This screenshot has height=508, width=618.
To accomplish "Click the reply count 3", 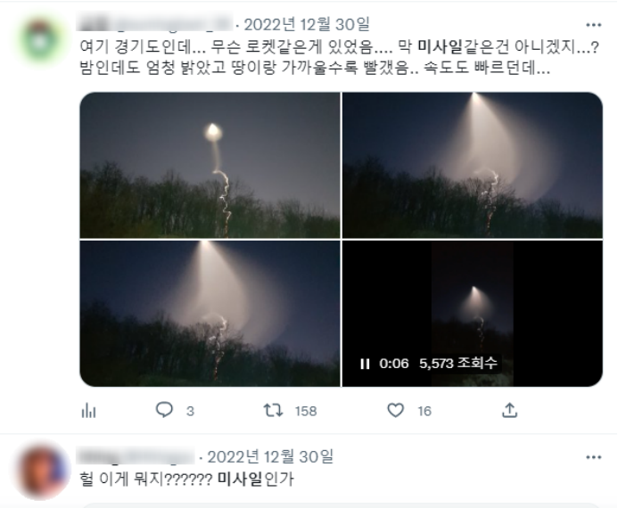I will pos(190,411).
